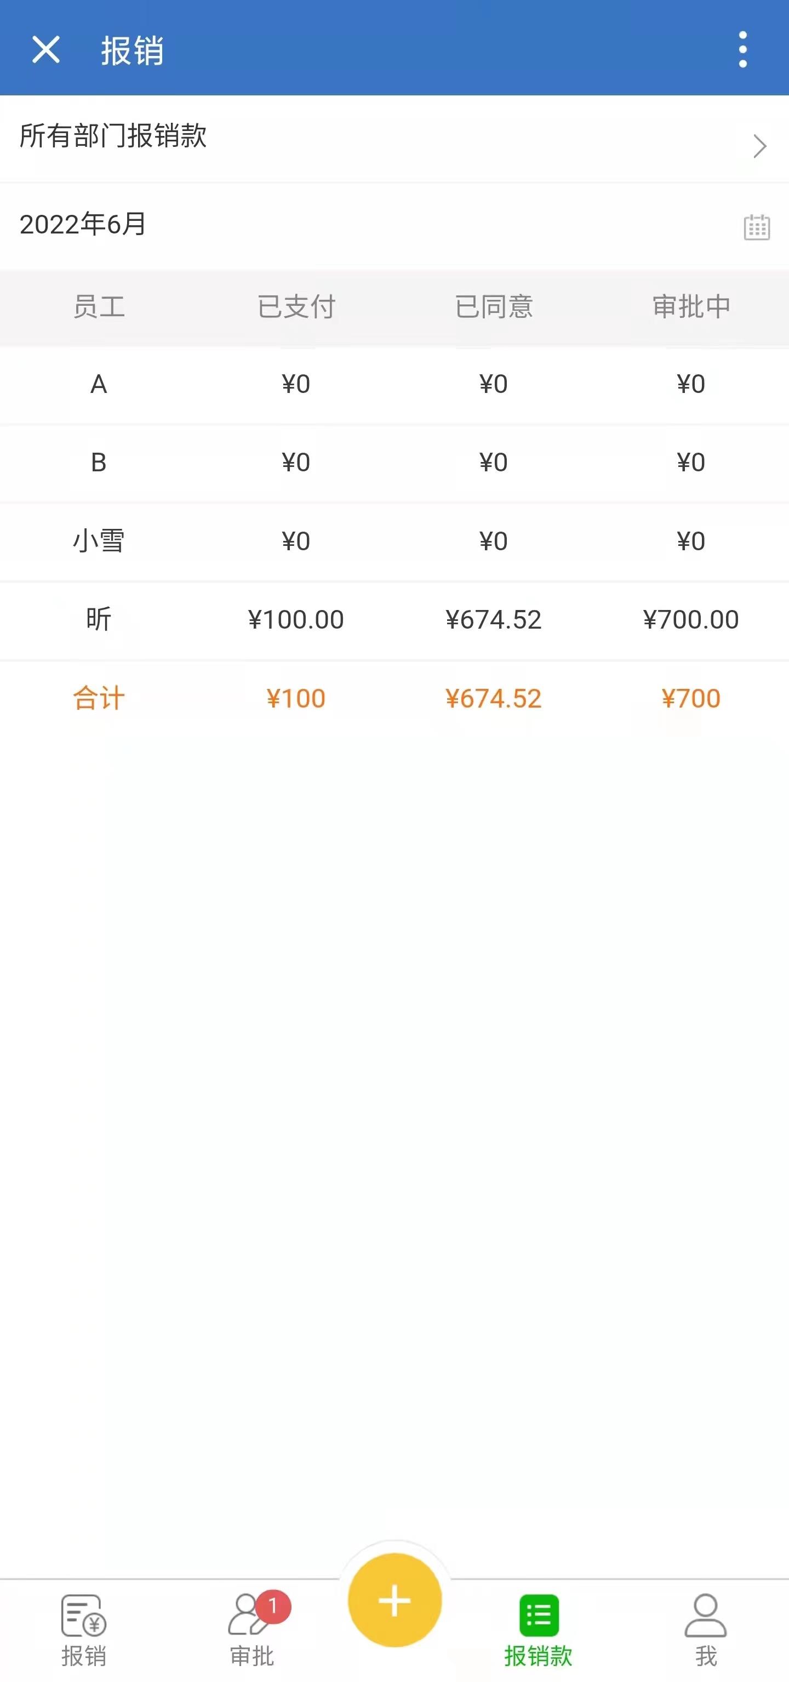Click the 已同意 column header
Viewport: 789px width, 1682px height.
pyautogui.click(x=493, y=307)
